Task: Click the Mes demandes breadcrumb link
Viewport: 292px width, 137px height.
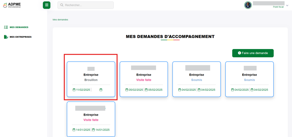Action: click(60, 20)
